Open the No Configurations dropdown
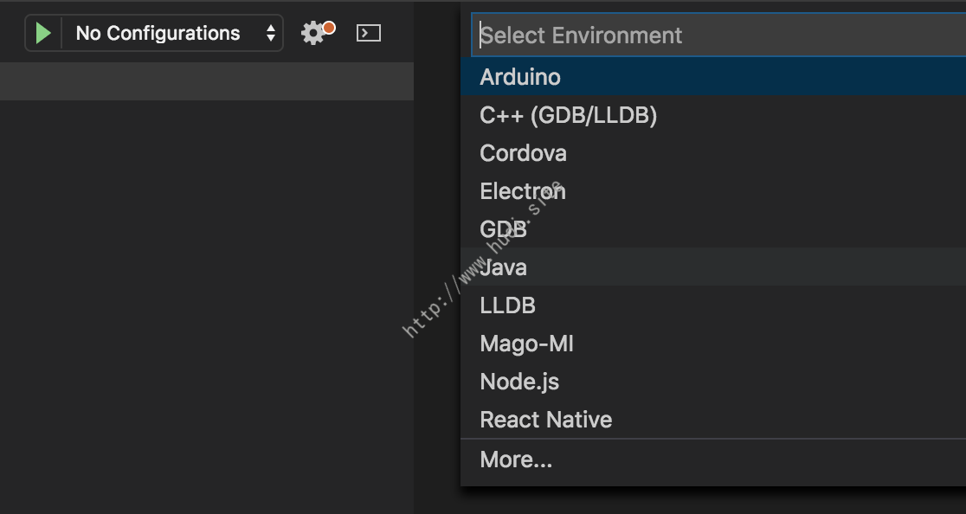The width and height of the screenshot is (966, 514). tap(172, 33)
